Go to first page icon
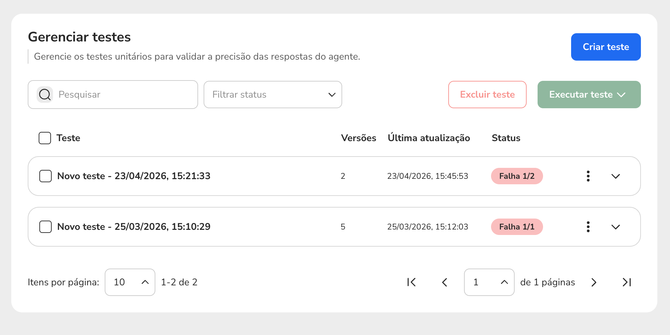 pyautogui.click(x=411, y=282)
